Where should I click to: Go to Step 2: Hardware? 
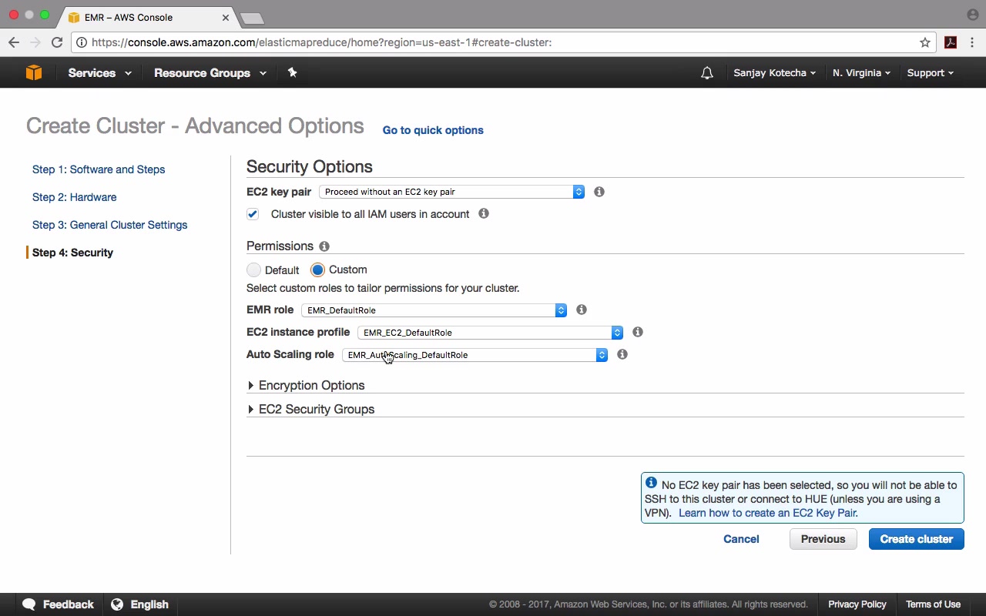coord(74,197)
